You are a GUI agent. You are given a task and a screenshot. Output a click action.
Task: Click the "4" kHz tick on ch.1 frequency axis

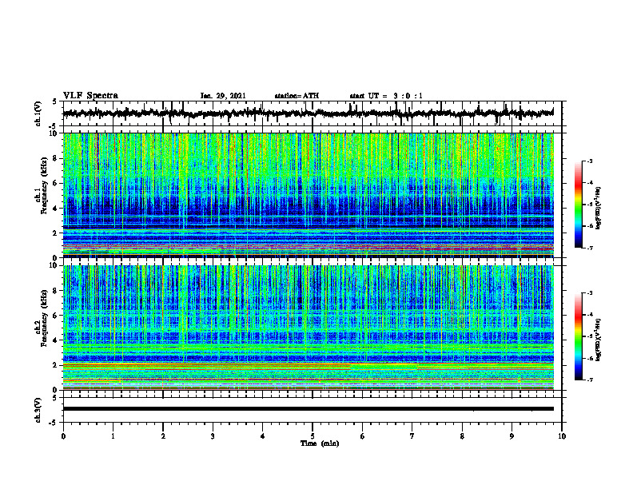56,209
